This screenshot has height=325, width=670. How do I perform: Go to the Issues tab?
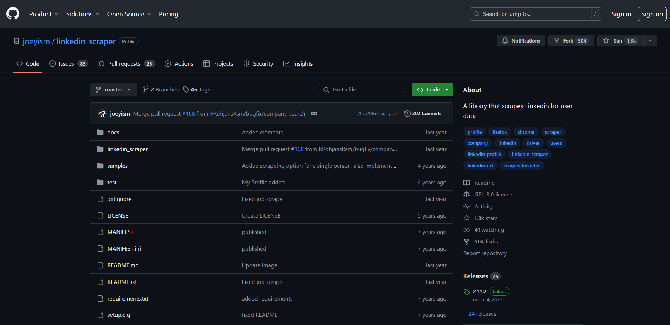pos(68,64)
